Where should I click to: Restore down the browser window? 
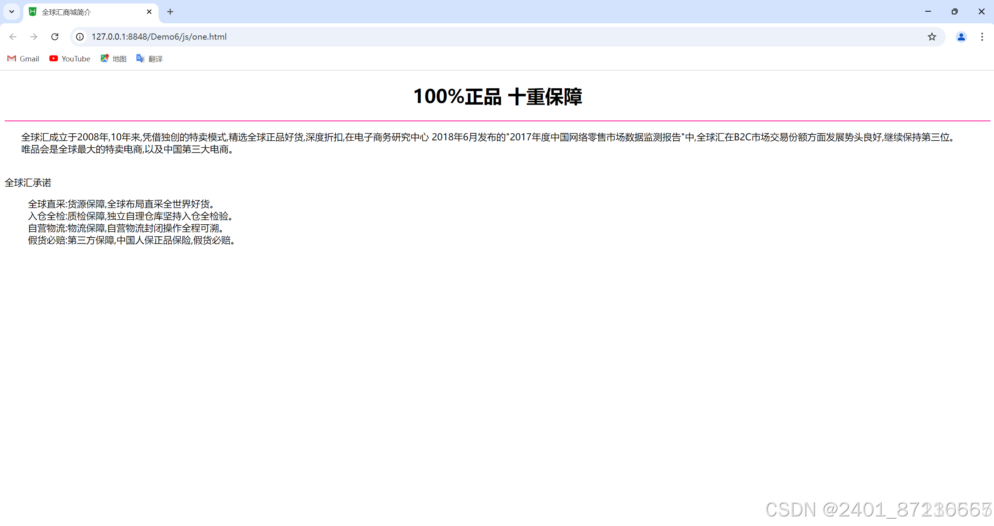(x=954, y=12)
